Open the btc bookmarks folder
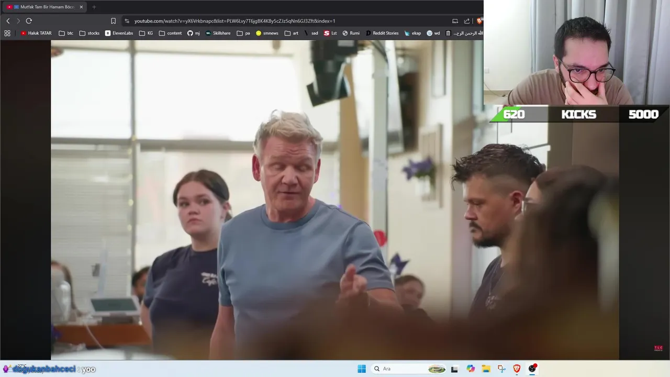 pos(66,33)
